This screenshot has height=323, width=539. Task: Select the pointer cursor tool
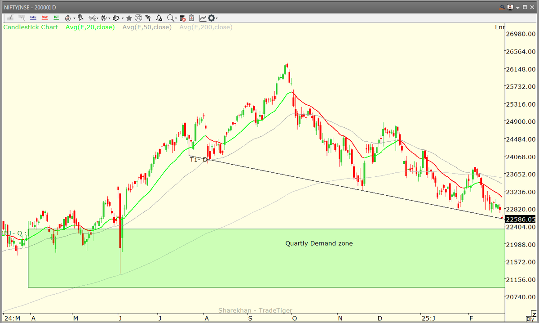pyautogui.click(x=80, y=18)
